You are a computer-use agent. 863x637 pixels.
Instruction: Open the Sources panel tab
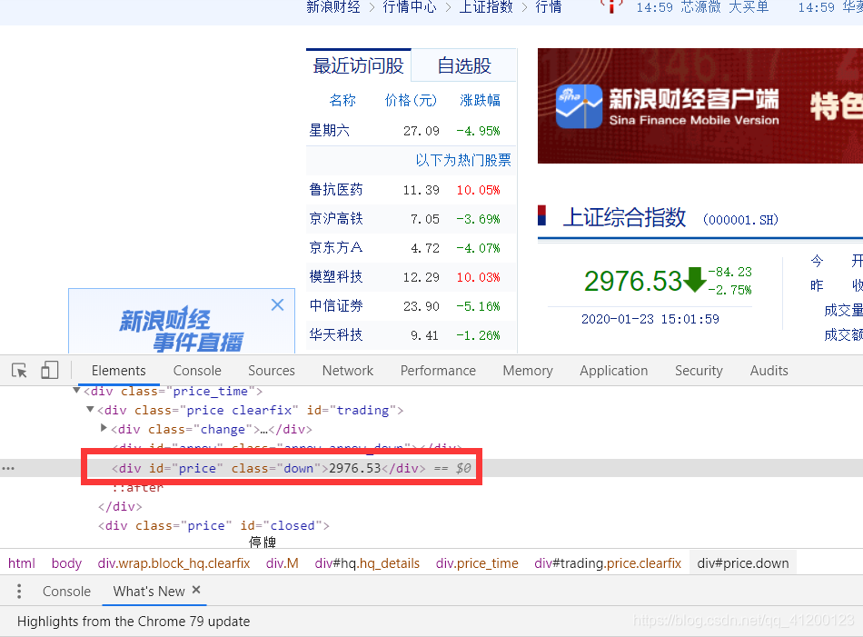(x=272, y=371)
